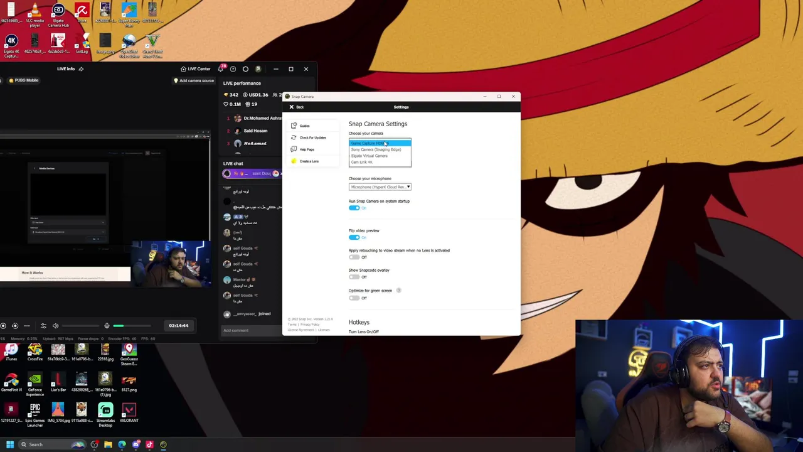The width and height of the screenshot is (803, 452).
Task: Enable Apply retouching to video stream
Action: click(x=354, y=257)
